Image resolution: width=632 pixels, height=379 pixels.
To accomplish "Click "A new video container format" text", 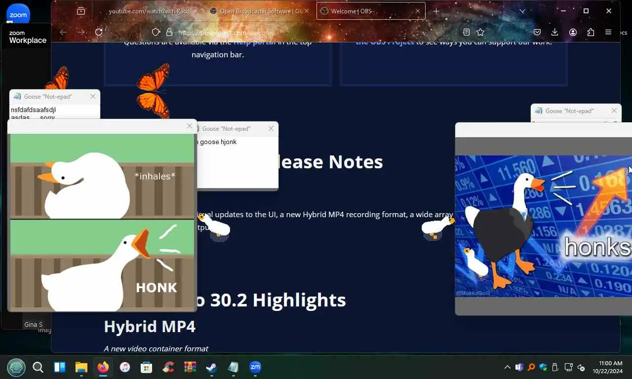I will 156,348.
